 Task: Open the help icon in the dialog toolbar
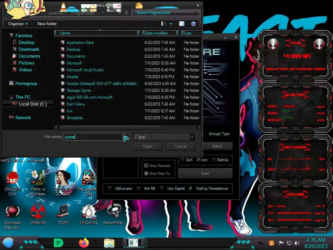[x=193, y=24]
